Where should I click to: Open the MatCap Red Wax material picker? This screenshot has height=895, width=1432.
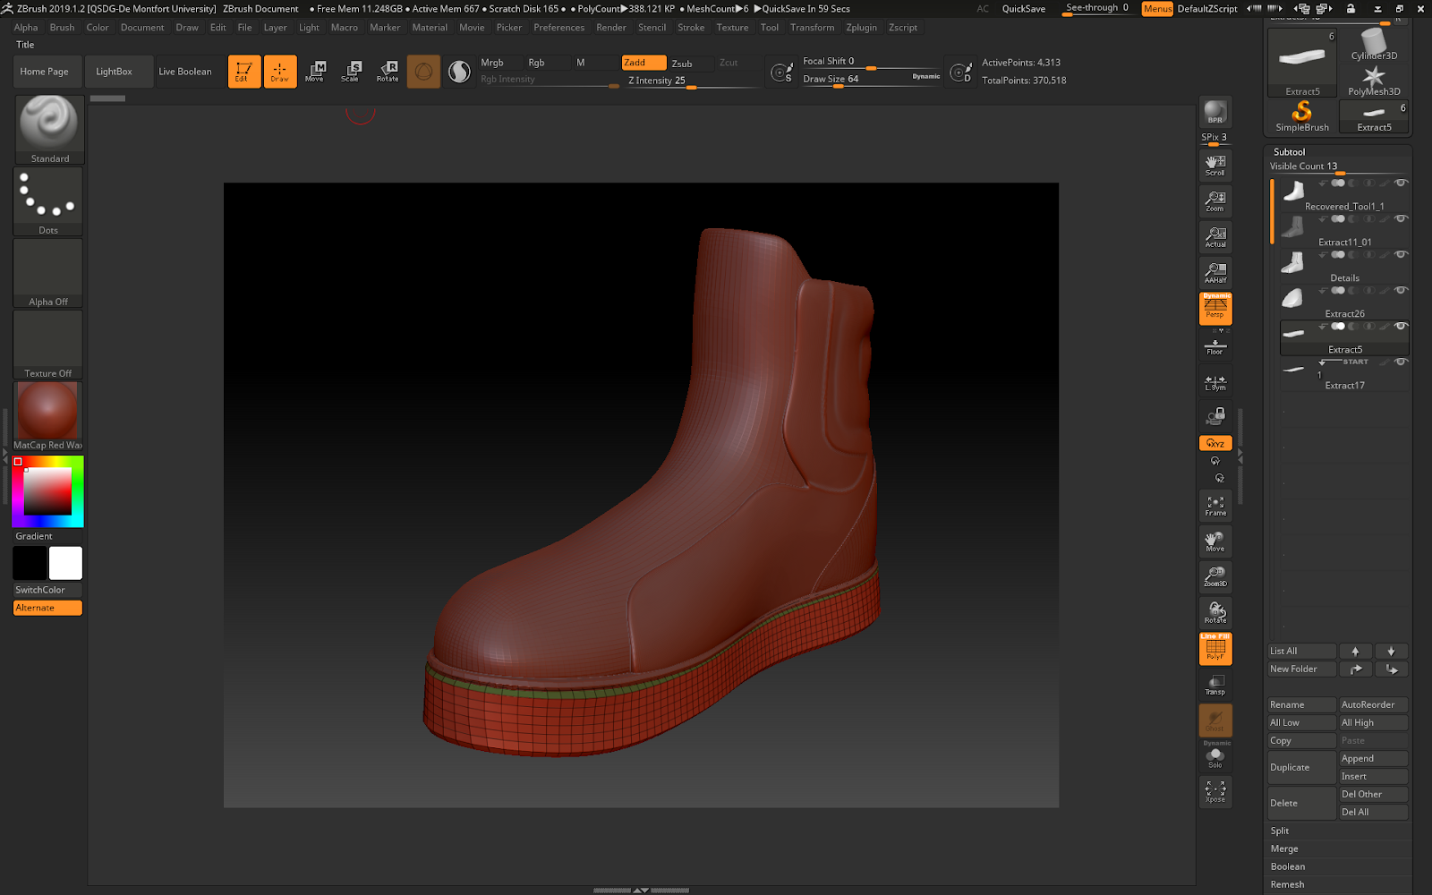pos(48,416)
